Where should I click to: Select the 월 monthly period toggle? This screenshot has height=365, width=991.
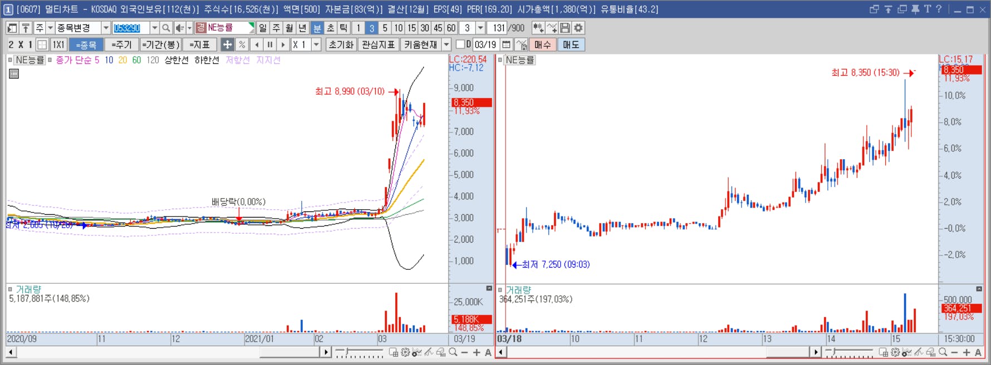click(x=290, y=28)
